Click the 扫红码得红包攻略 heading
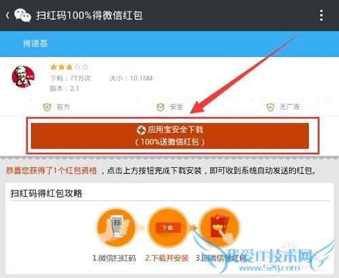This screenshot has height=278, width=339. tap(46, 193)
